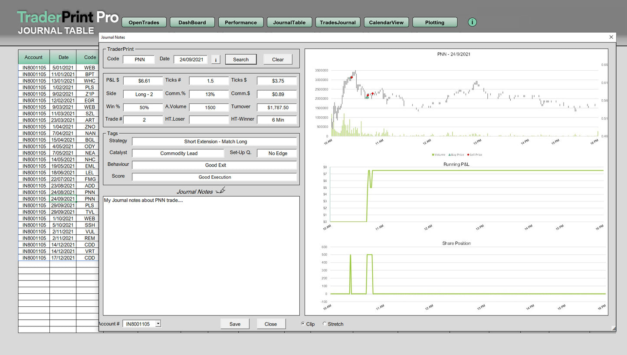
Task: Click the Clear button
Action: (x=278, y=59)
